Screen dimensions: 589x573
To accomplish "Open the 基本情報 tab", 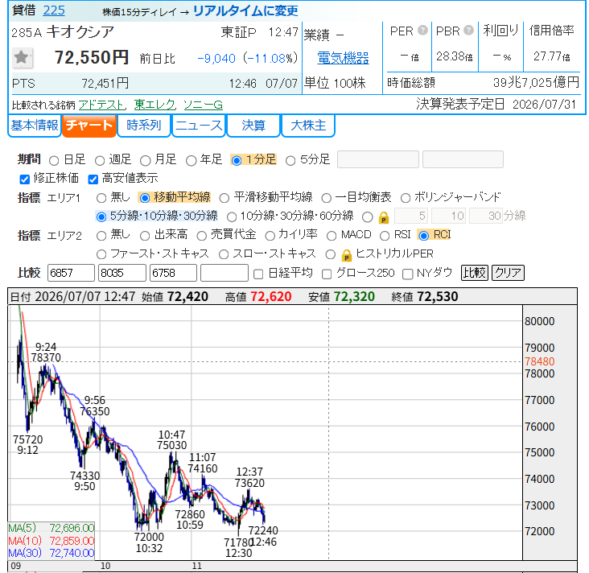I will 34,126.
